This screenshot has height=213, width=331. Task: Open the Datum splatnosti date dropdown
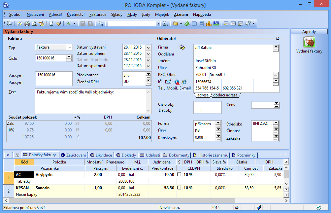click(x=149, y=66)
